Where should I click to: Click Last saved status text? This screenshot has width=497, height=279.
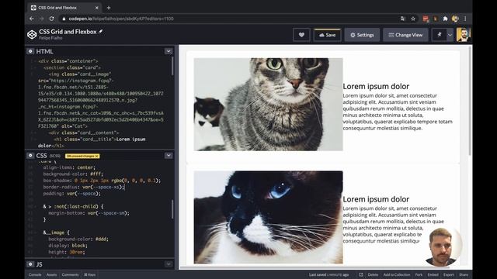coord(329,274)
